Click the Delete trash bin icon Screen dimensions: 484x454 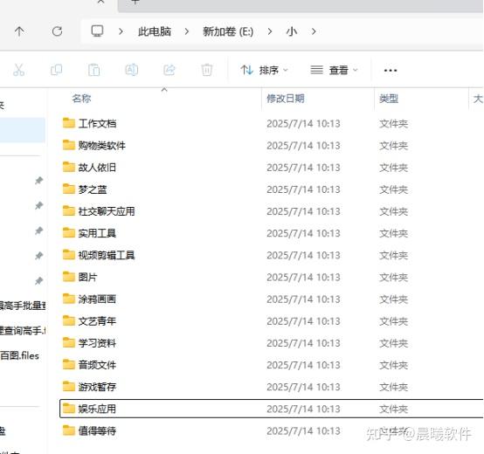point(207,70)
